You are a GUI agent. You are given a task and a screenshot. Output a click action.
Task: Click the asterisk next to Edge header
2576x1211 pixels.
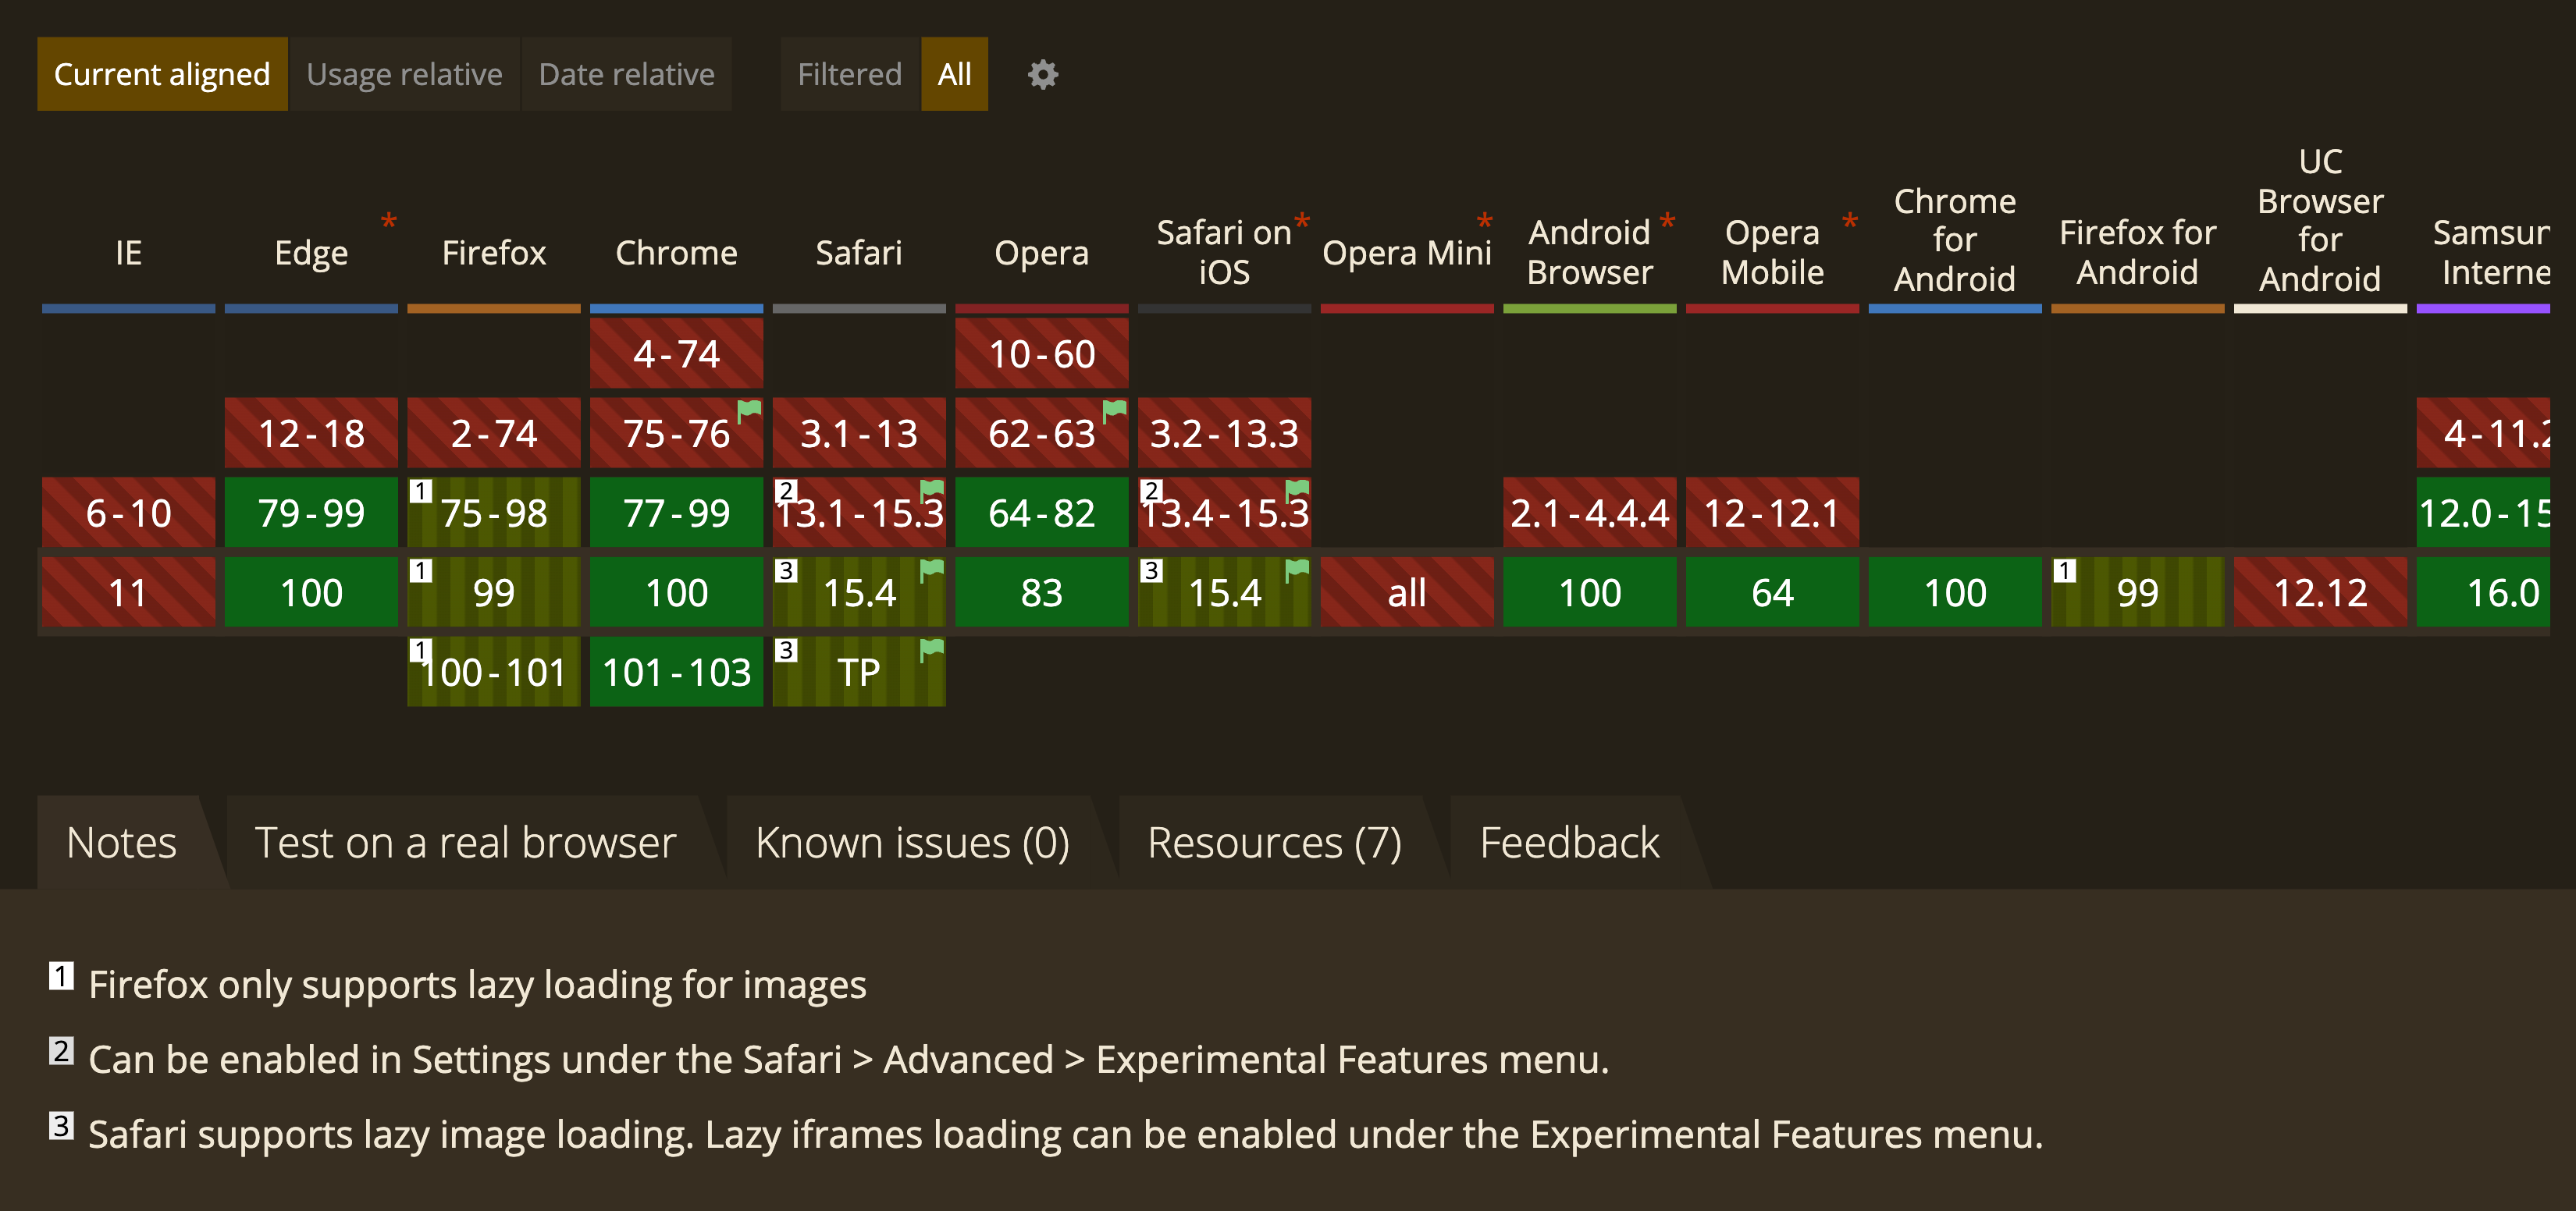click(389, 222)
